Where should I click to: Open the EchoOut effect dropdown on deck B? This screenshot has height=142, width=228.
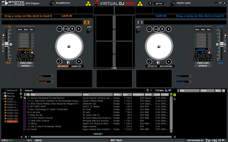click(x=210, y=49)
